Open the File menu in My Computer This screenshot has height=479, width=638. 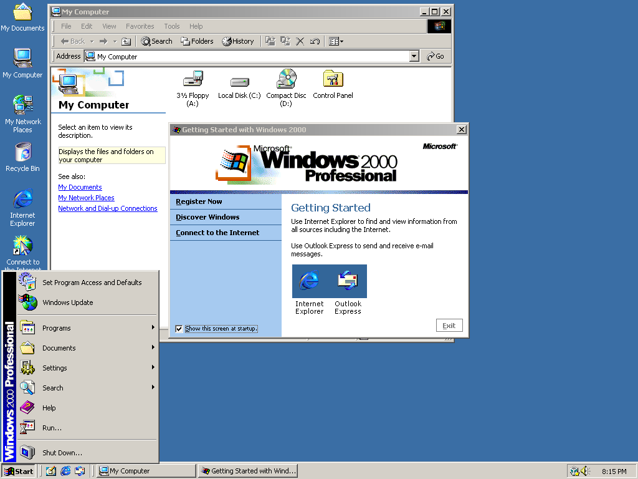(66, 26)
